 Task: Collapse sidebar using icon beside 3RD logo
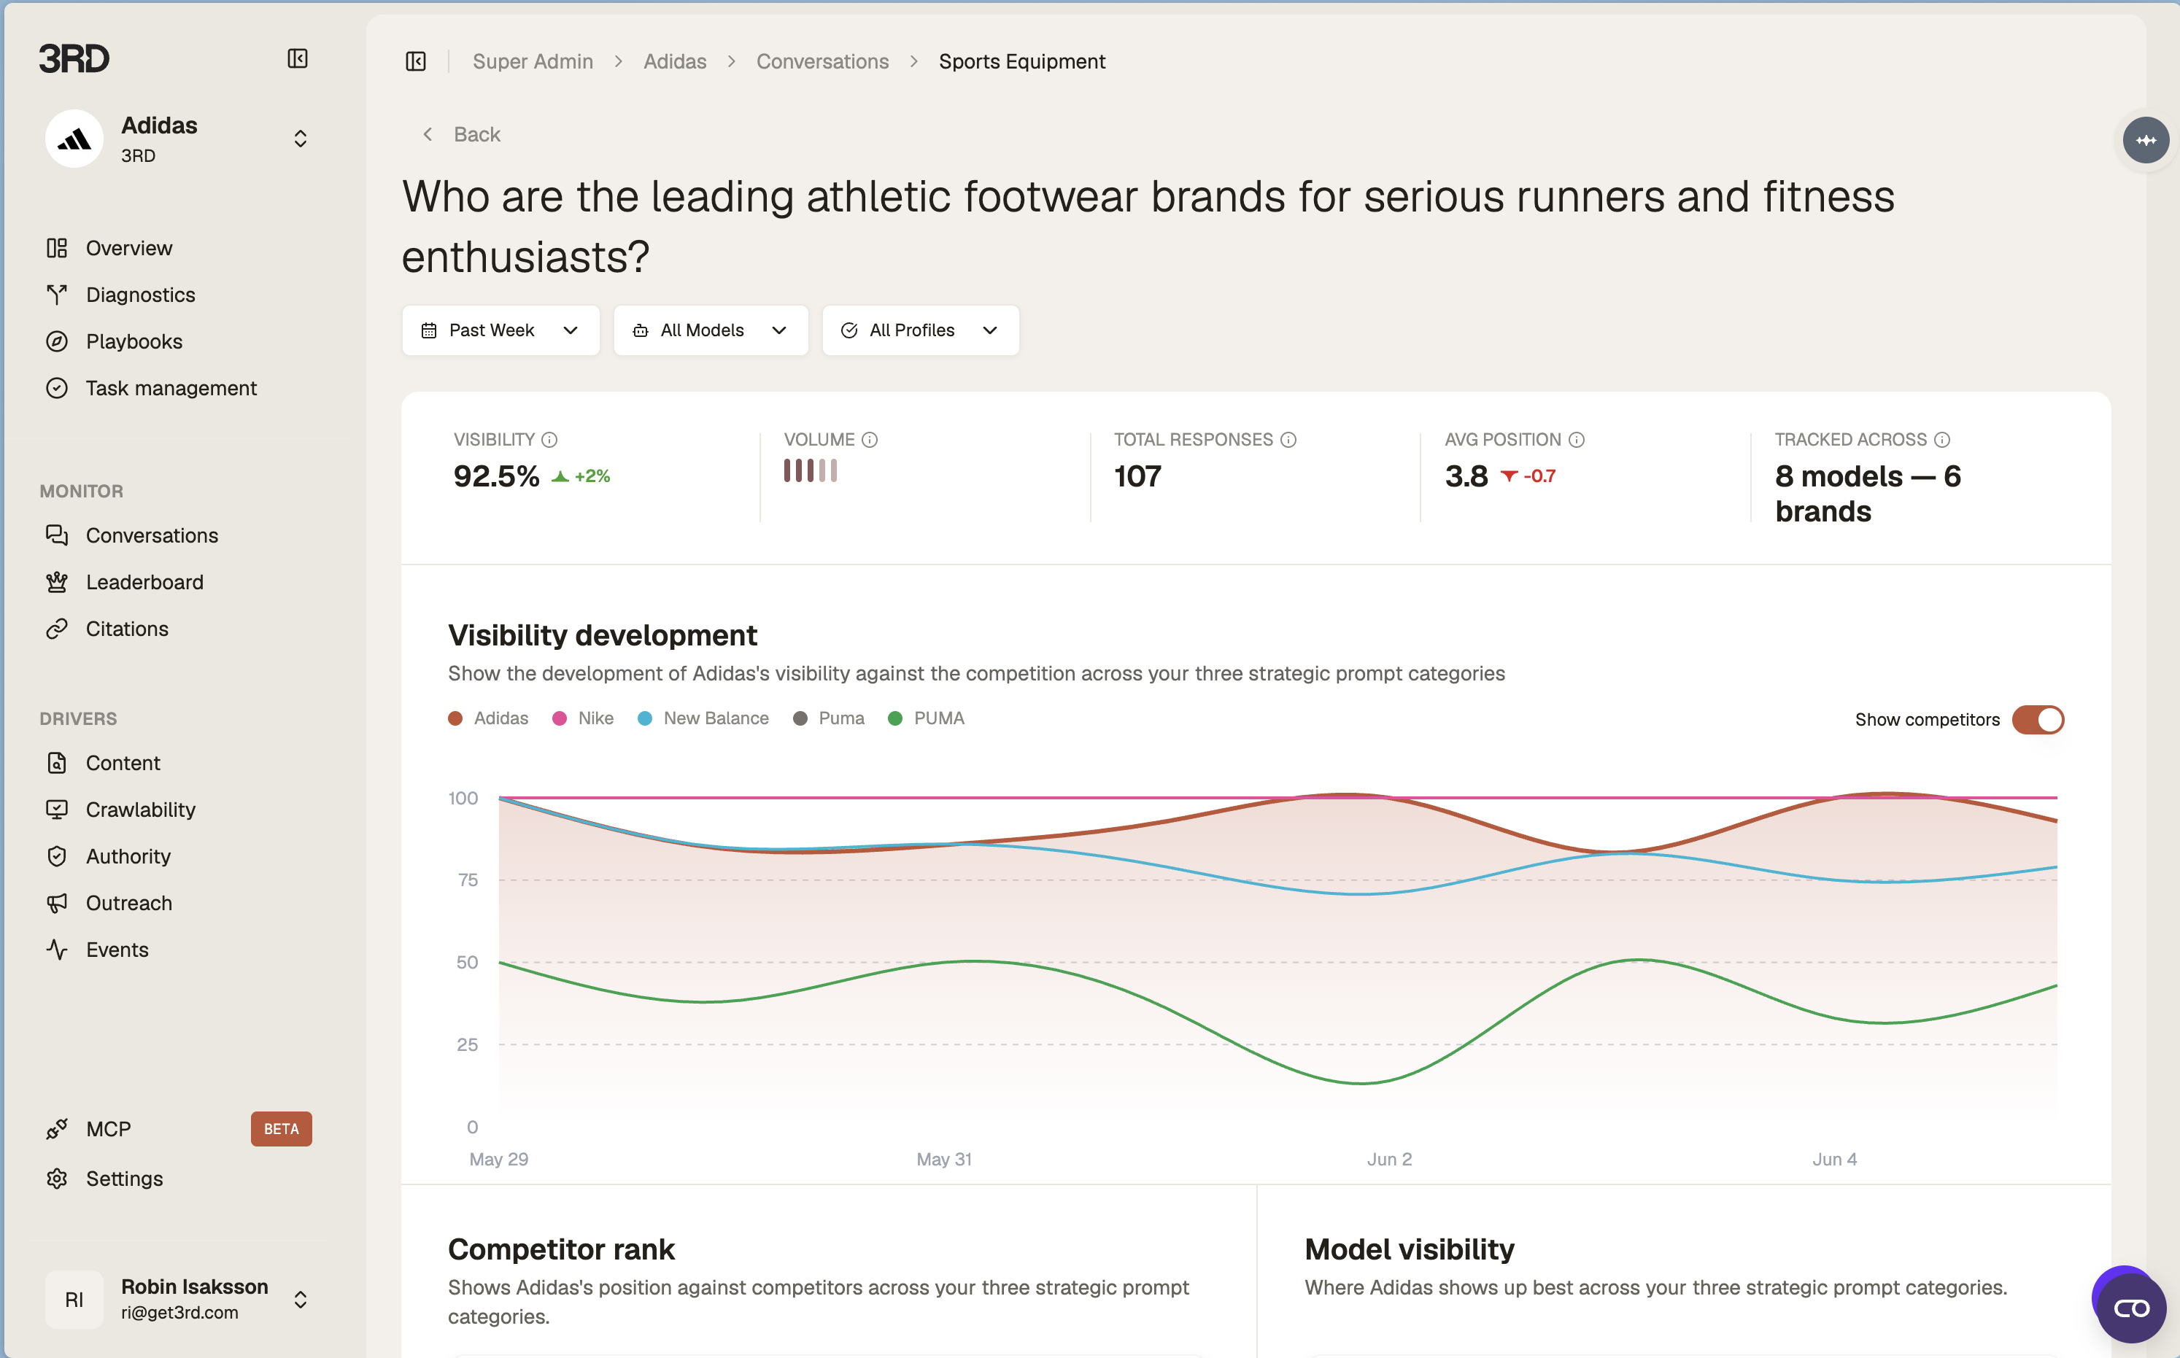tap(298, 58)
